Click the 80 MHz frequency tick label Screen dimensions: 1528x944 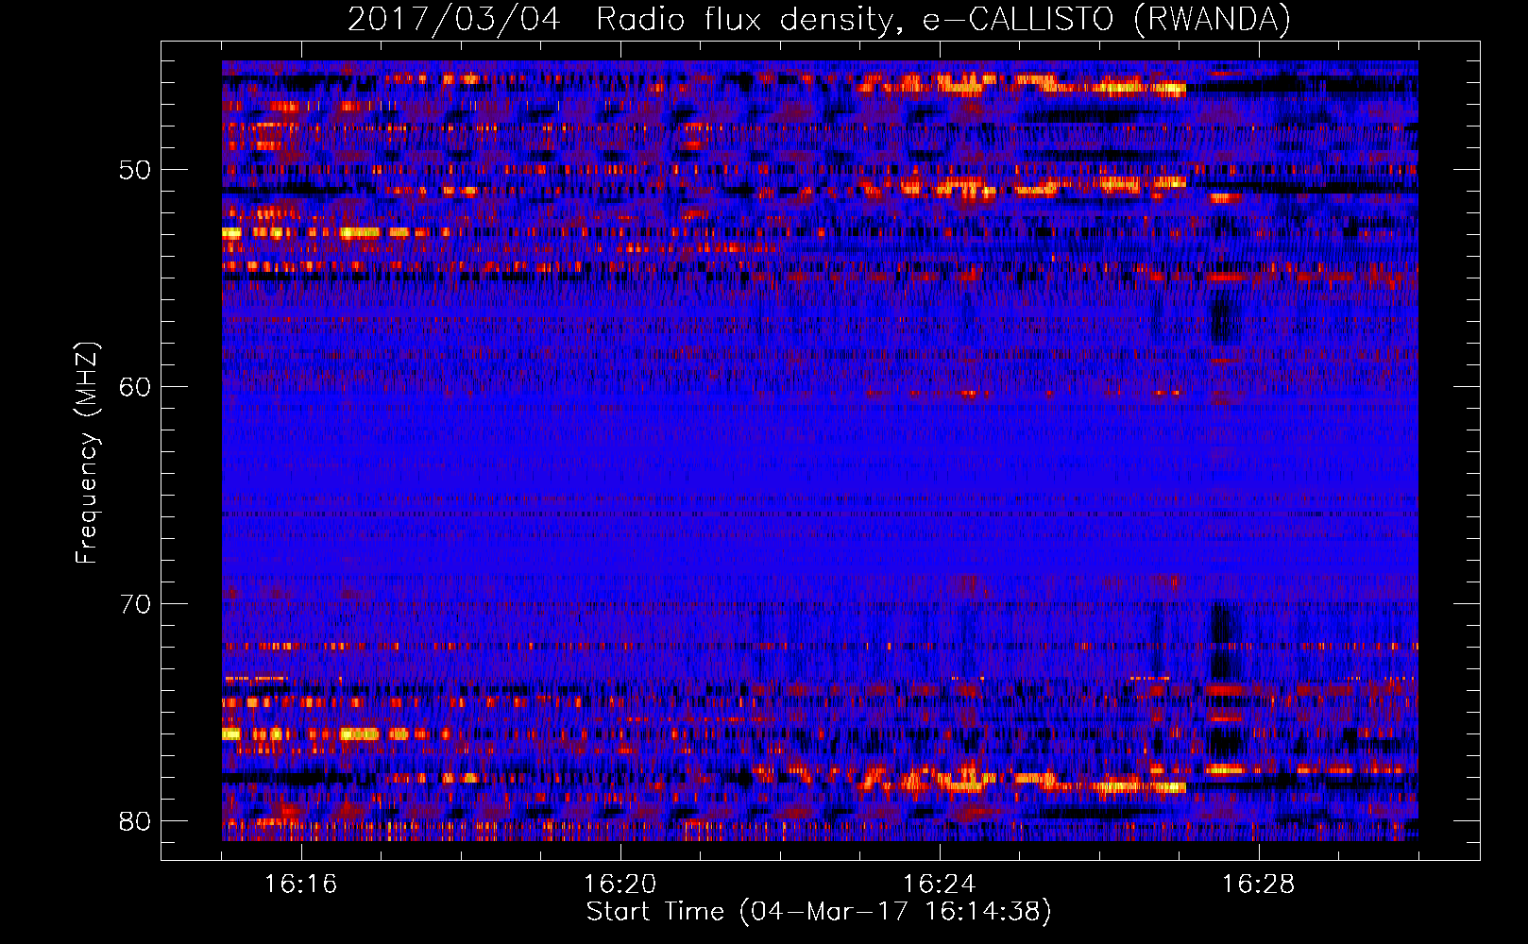[x=134, y=821]
